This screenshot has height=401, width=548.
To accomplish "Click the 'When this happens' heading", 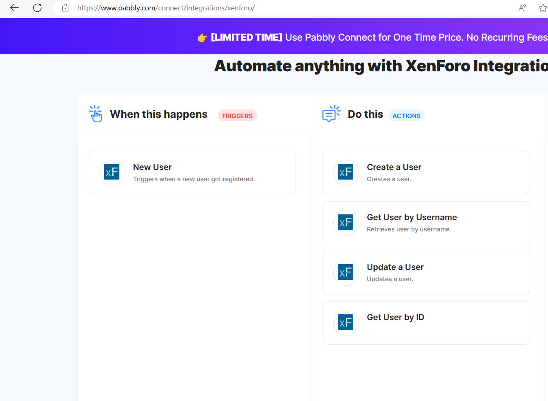I will (159, 114).
